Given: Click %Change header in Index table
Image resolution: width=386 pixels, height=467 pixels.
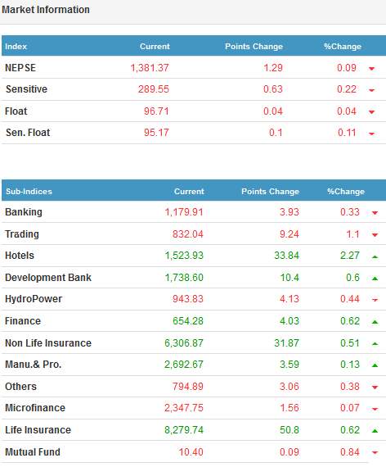Looking at the screenshot, I should 343,47.
